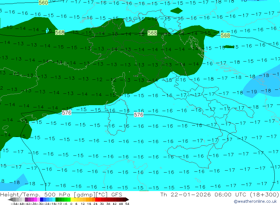This screenshot has width=280, height=205.
Task: Pick the cyan legend swatch
Action: point(54,199)
